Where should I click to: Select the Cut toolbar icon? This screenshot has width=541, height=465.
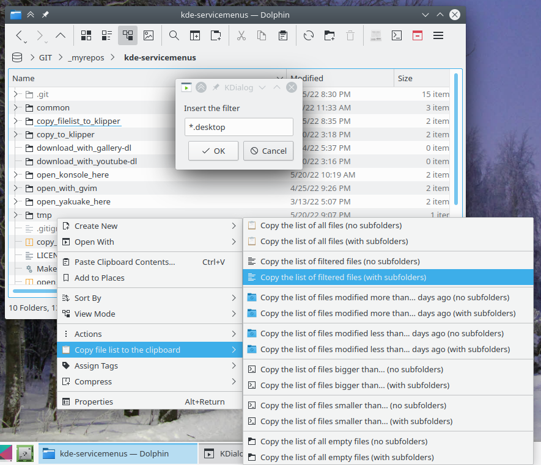[x=241, y=35]
